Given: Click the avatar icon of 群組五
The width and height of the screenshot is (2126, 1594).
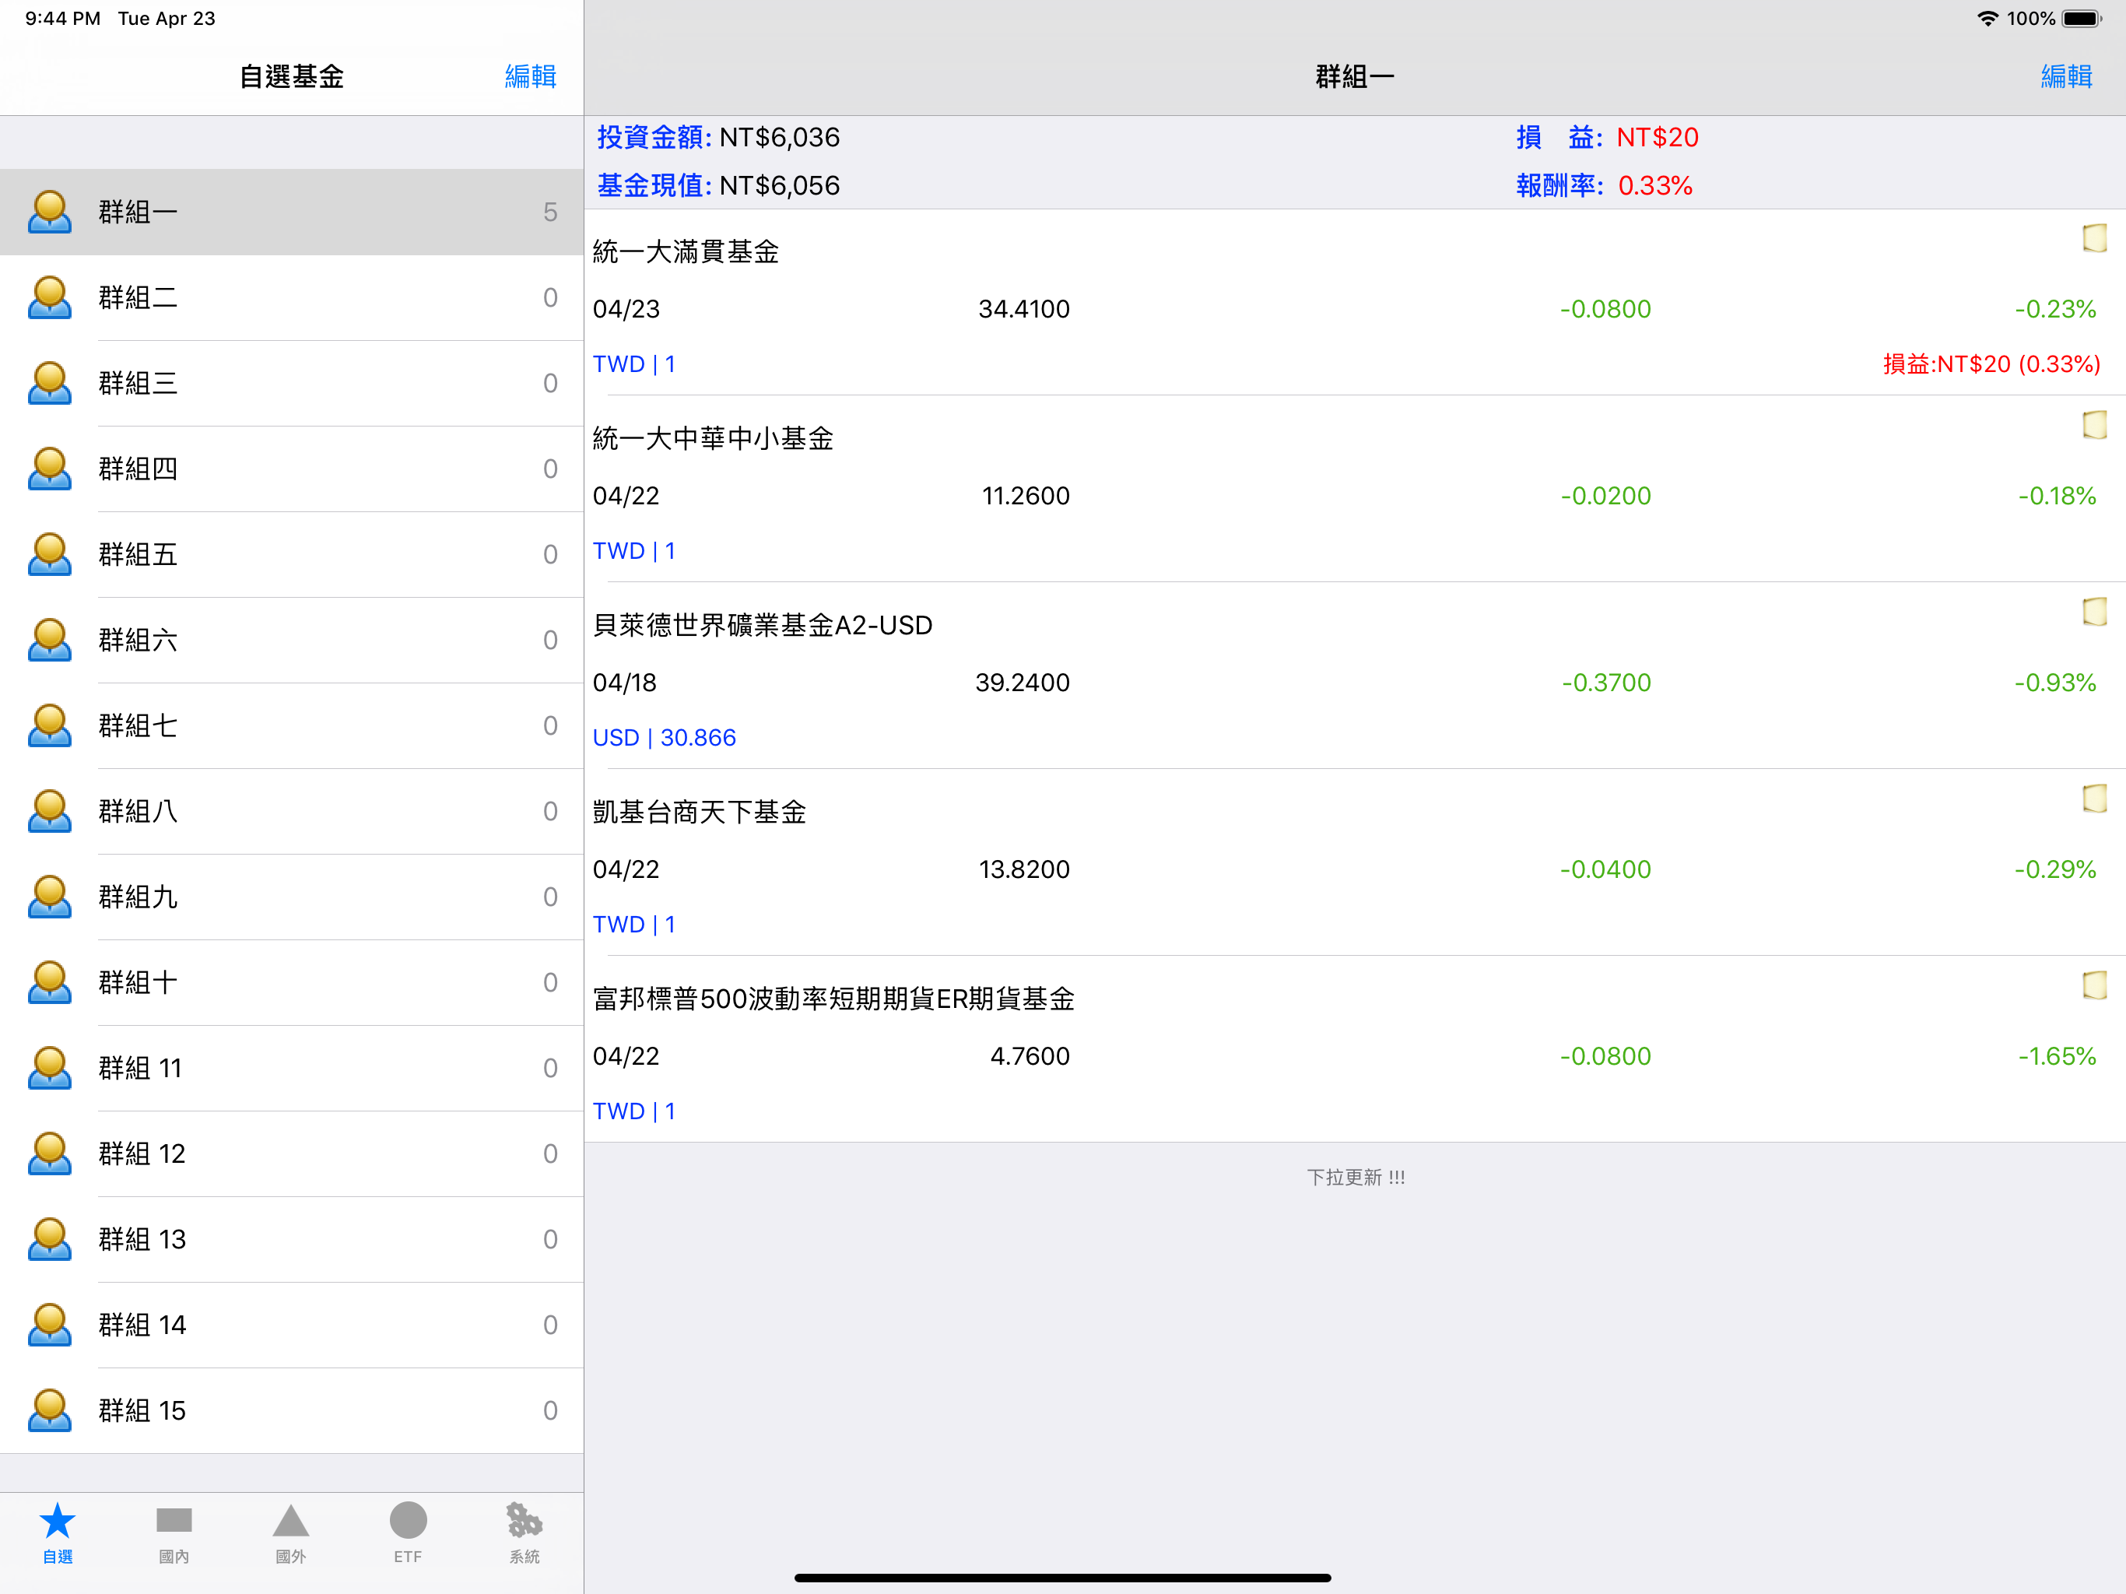Looking at the screenshot, I should [50, 553].
